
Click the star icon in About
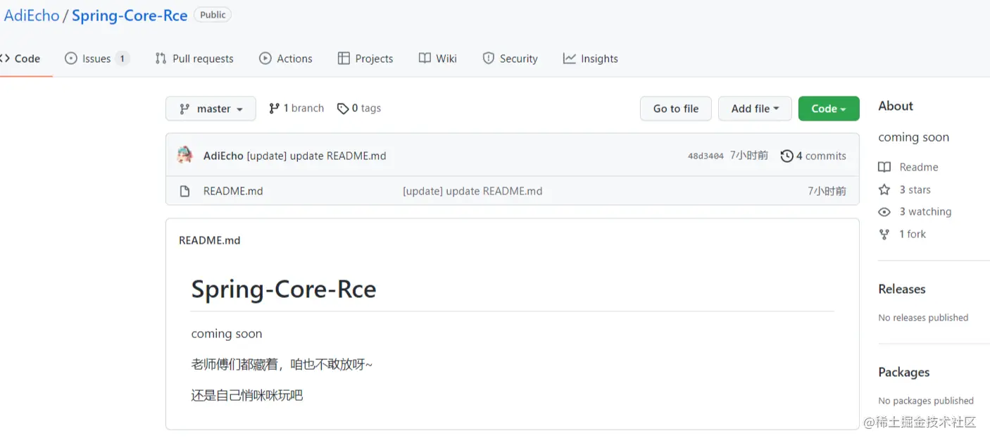pos(884,189)
